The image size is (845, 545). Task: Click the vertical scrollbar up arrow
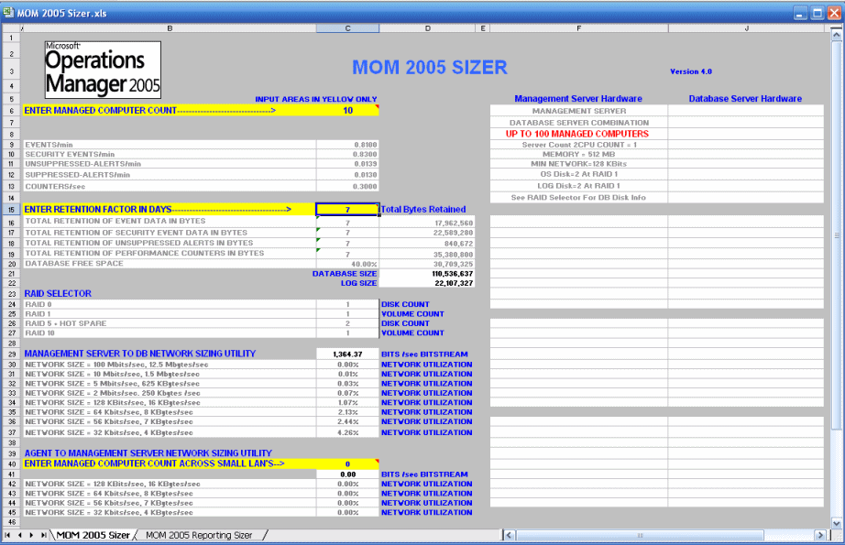837,35
